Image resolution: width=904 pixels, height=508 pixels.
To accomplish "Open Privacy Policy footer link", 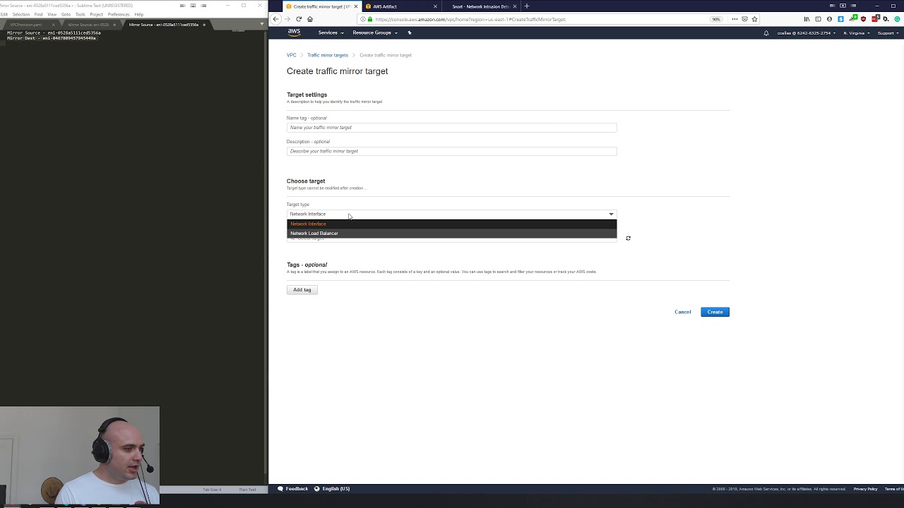I will 865,489.
